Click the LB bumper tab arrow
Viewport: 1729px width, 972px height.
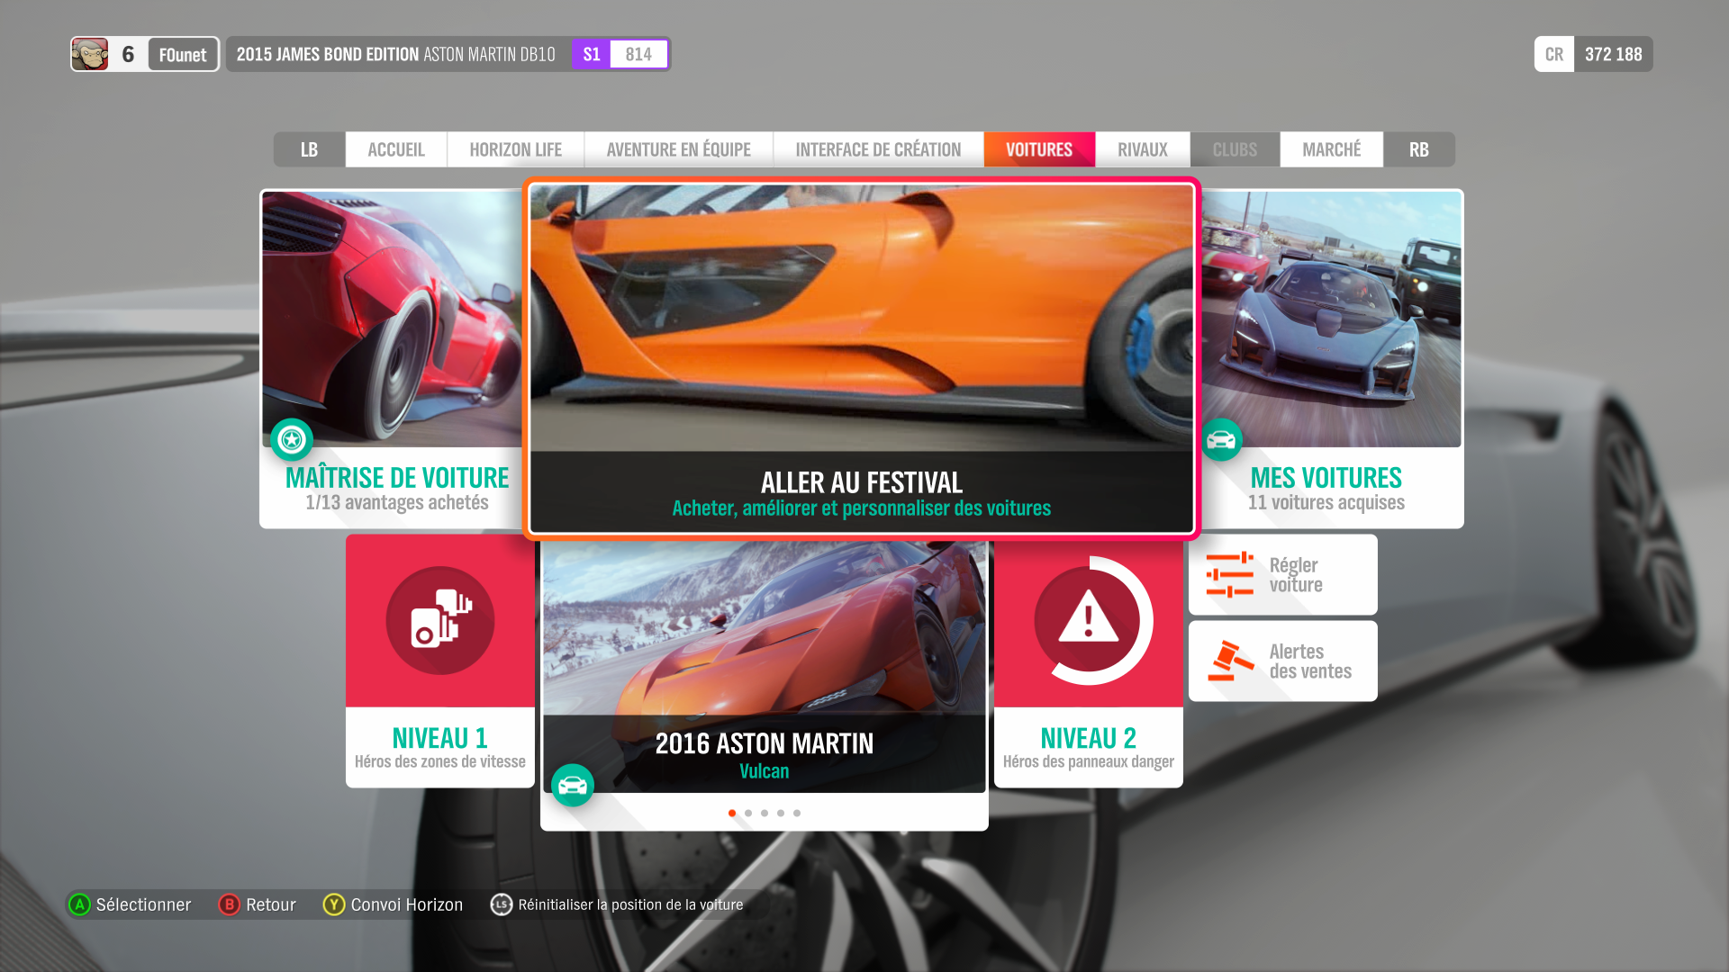[x=309, y=149]
